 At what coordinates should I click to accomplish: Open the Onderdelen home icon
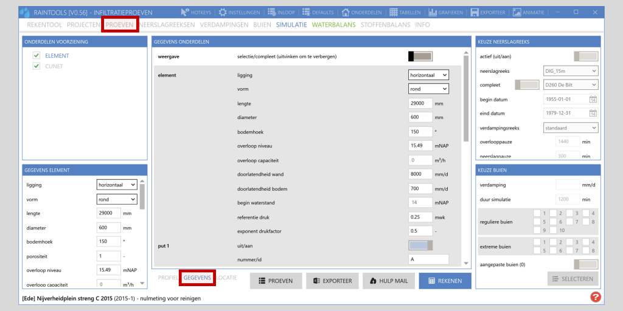click(346, 12)
